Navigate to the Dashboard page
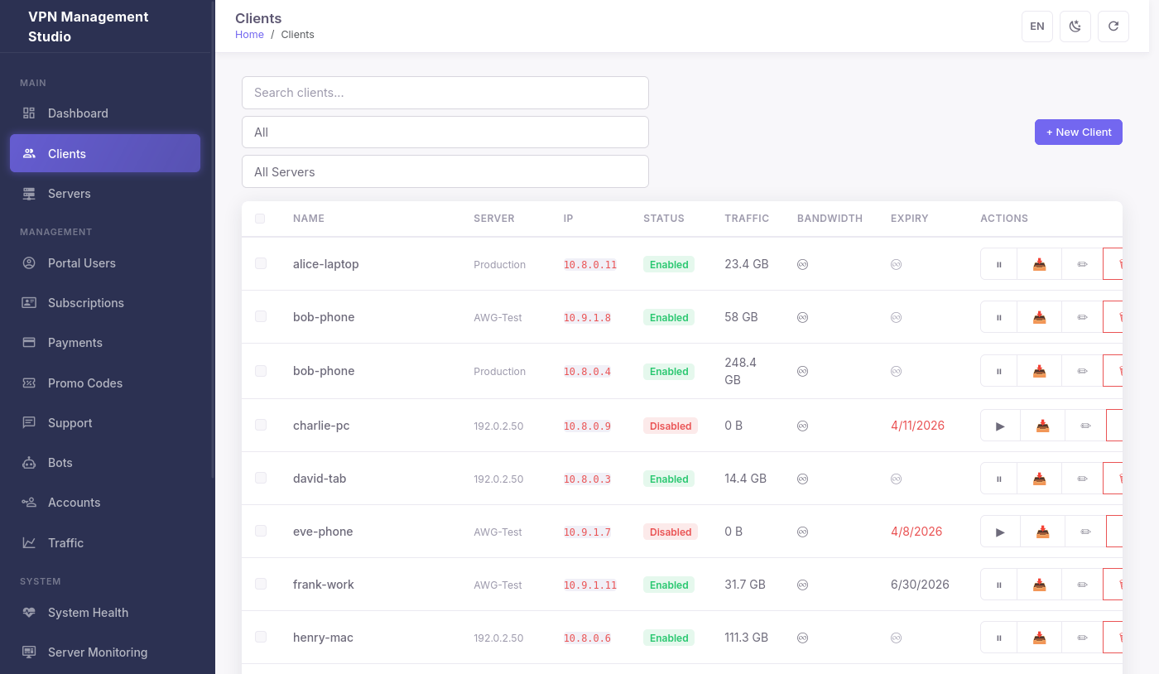This screenshot has height=674, width=1159. [78, 113]
